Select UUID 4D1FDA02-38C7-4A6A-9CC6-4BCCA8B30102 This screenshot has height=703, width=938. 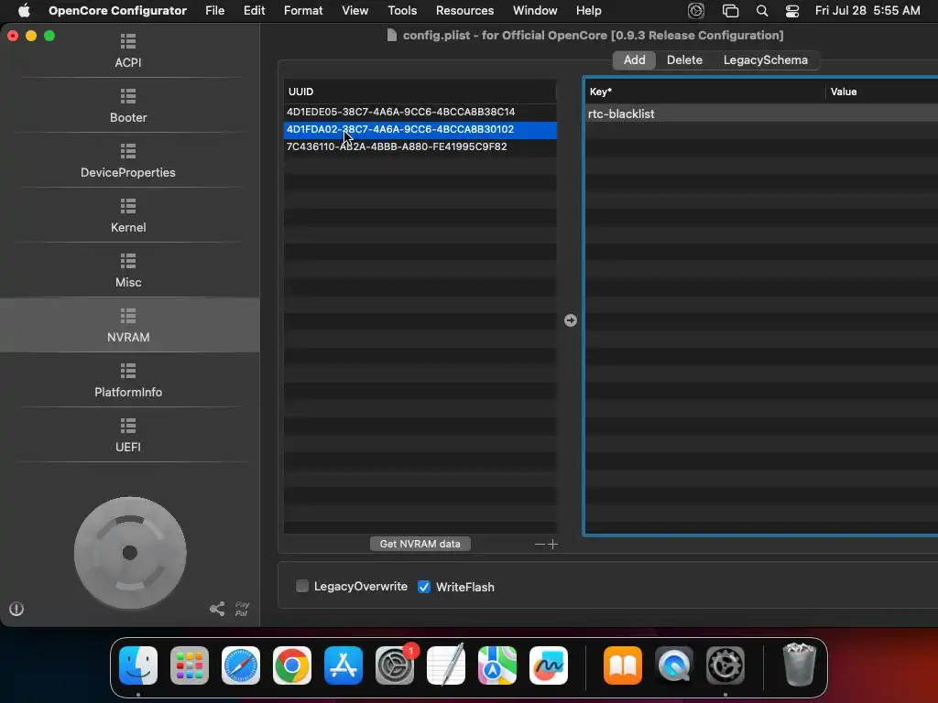tap(420, 129)
